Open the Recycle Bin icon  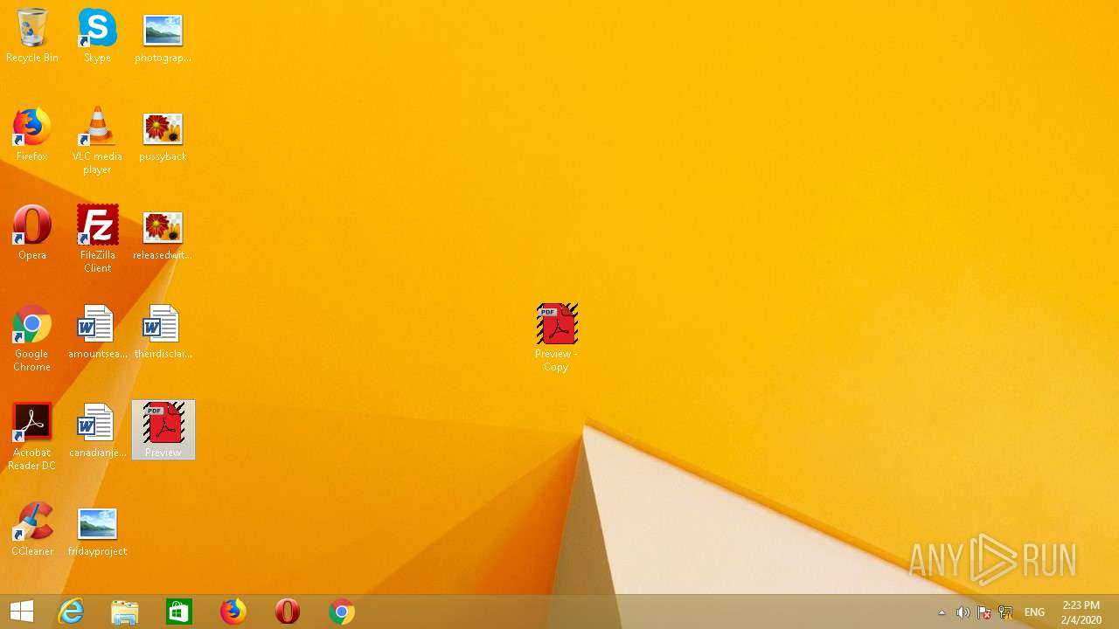coord(32,35)
